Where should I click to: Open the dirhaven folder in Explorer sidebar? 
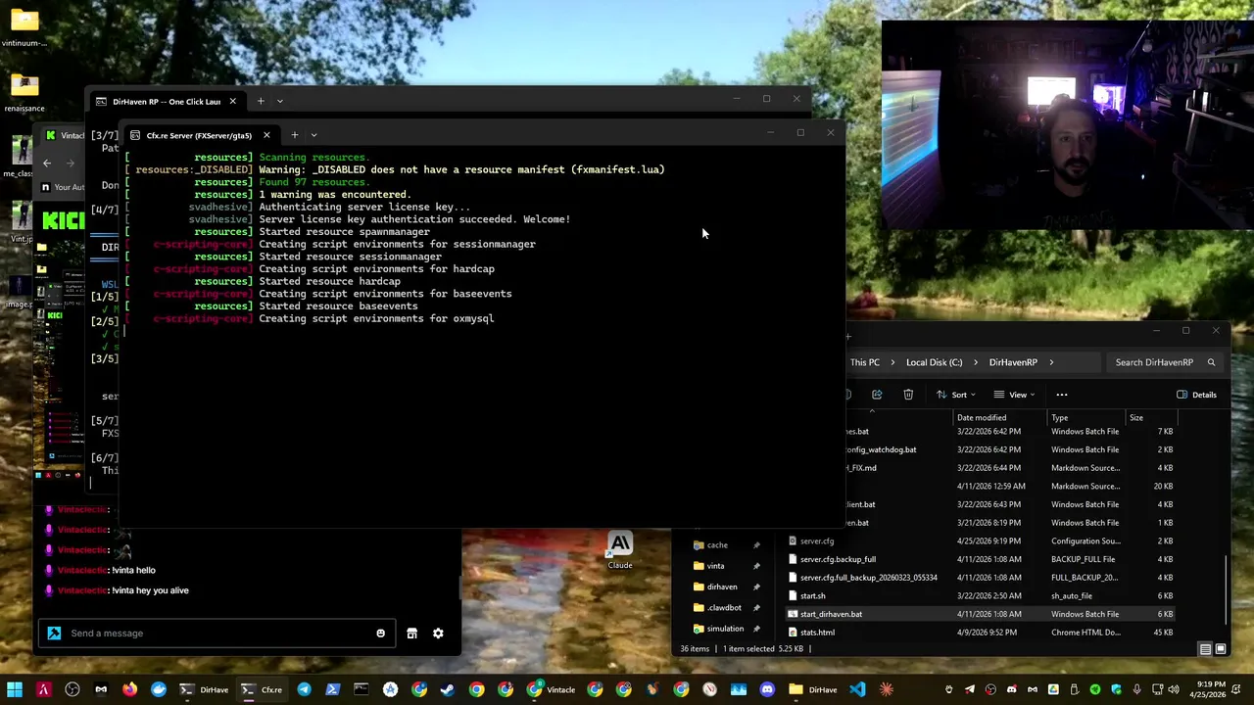[x=722, y=587]
